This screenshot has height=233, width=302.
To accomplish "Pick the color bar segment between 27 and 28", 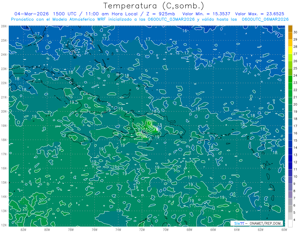I will pos(290,50).
